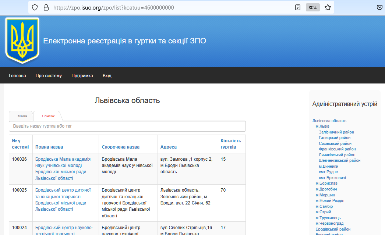Click the search field for гурток name
The height and width of the screenshot is (235, 385).
(x=127, y=126)
